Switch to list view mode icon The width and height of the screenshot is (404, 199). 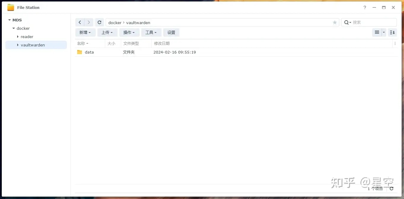(377, 32)
